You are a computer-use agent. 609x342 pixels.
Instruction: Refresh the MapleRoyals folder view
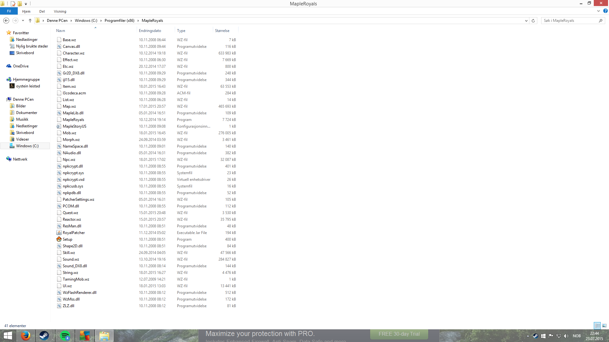click(533, 21)
